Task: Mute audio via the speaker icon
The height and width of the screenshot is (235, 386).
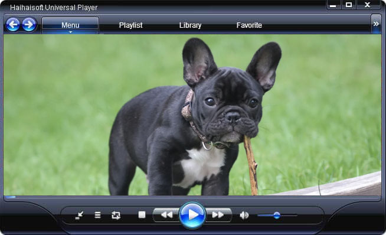Action: (244, 216)
